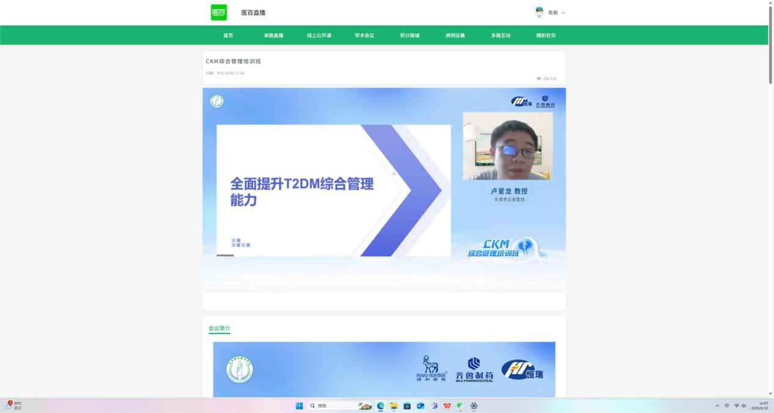Viewport: 774px width, 413px height.
Task: Click the Windows Start button
Action: 299,406
